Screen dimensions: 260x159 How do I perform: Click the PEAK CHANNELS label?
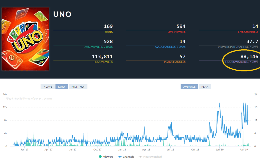[175, 62]
